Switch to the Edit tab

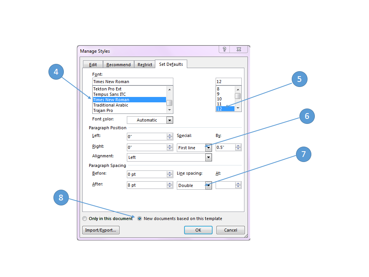tap(93, 65)
